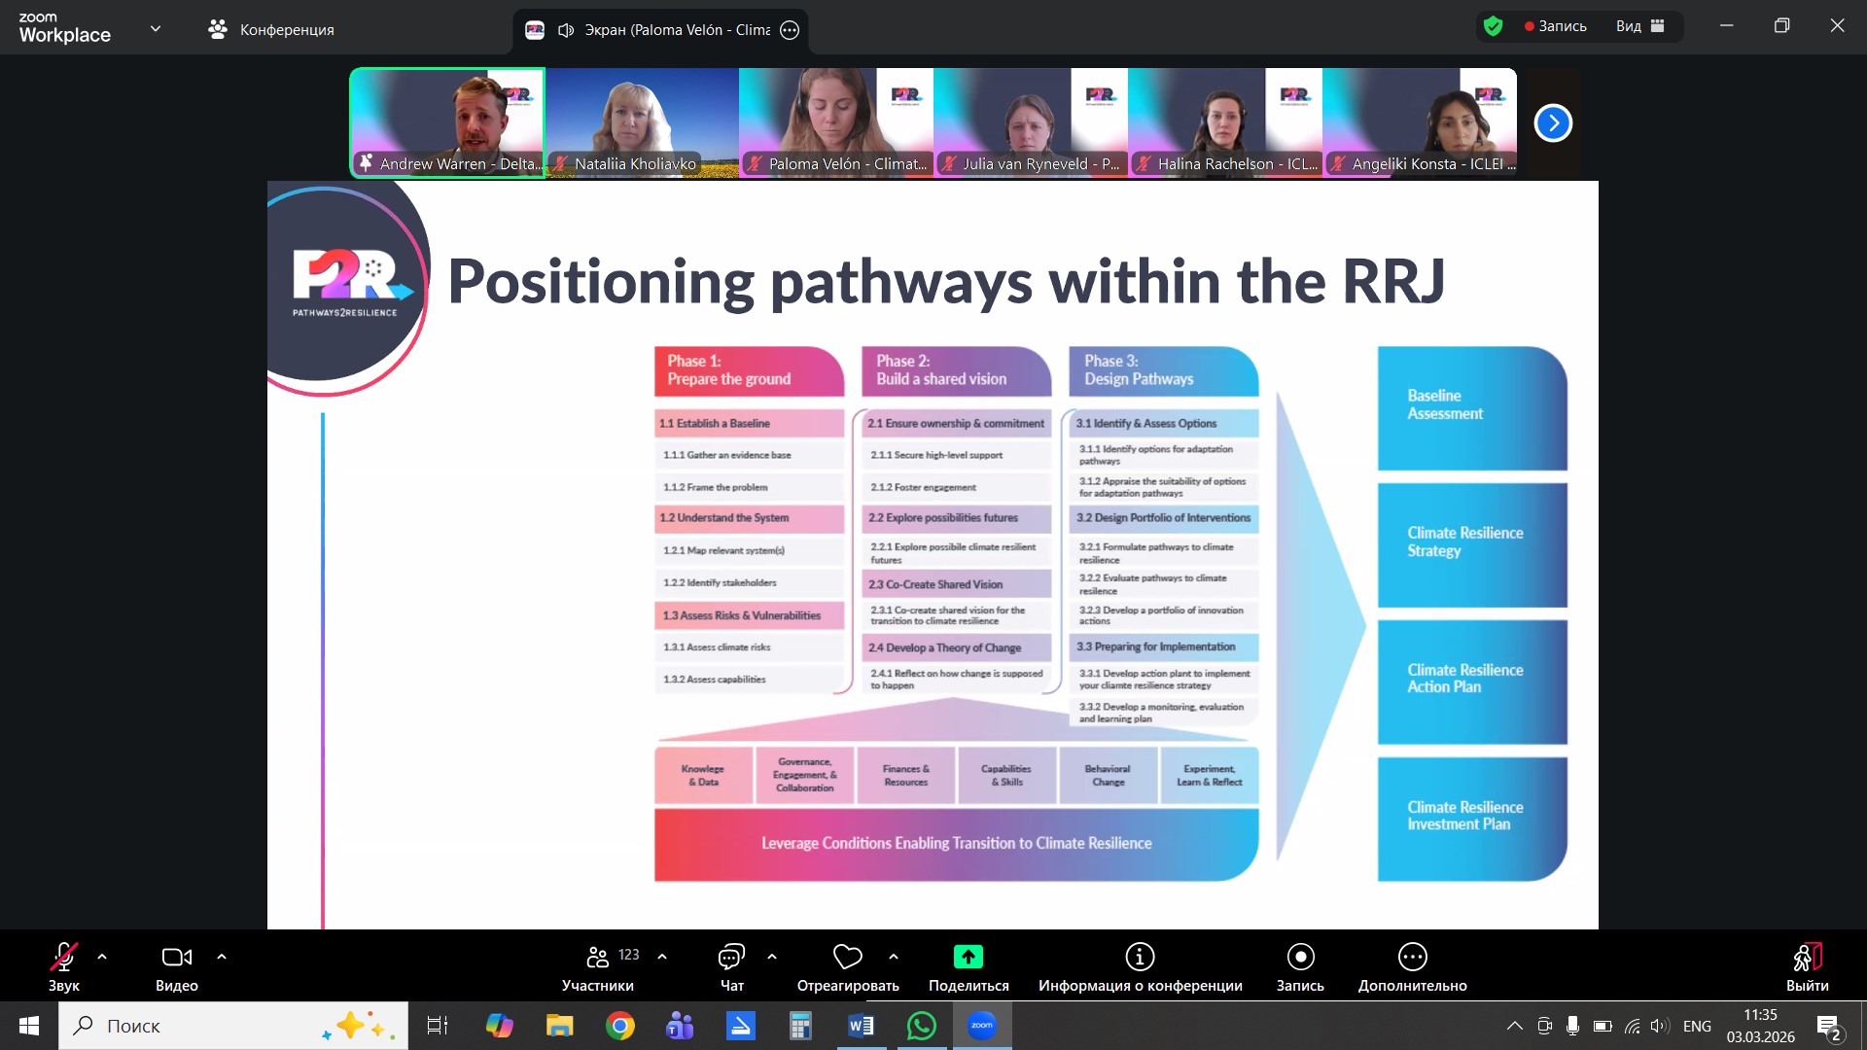This screenshot has width=1867, height=1050.
Task: Toggle shared screen audio speaker icon
Action: (566, 30)
